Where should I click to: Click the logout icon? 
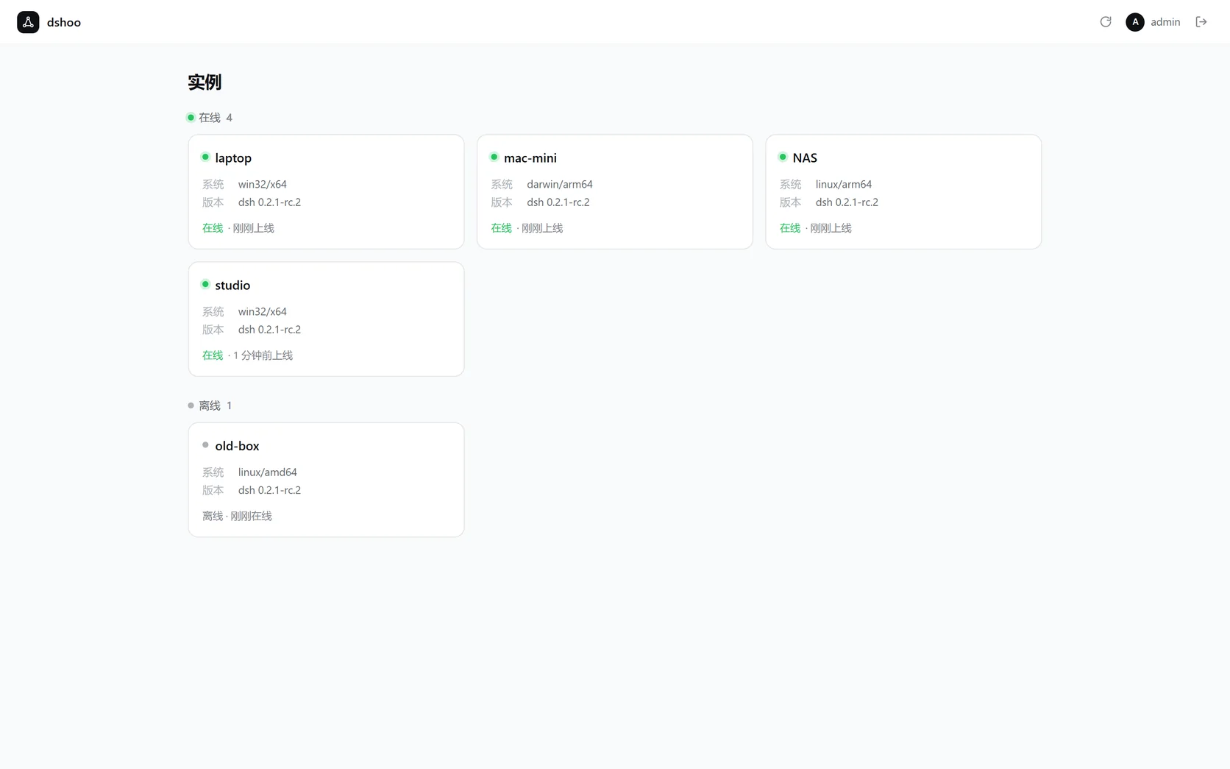[1201, 22]
